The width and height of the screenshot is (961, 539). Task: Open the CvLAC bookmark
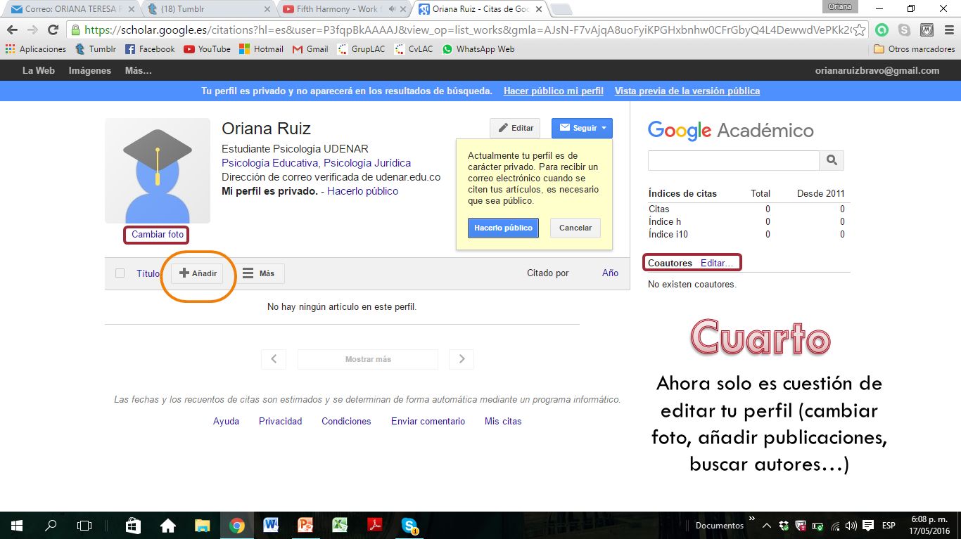click(414, 49)
